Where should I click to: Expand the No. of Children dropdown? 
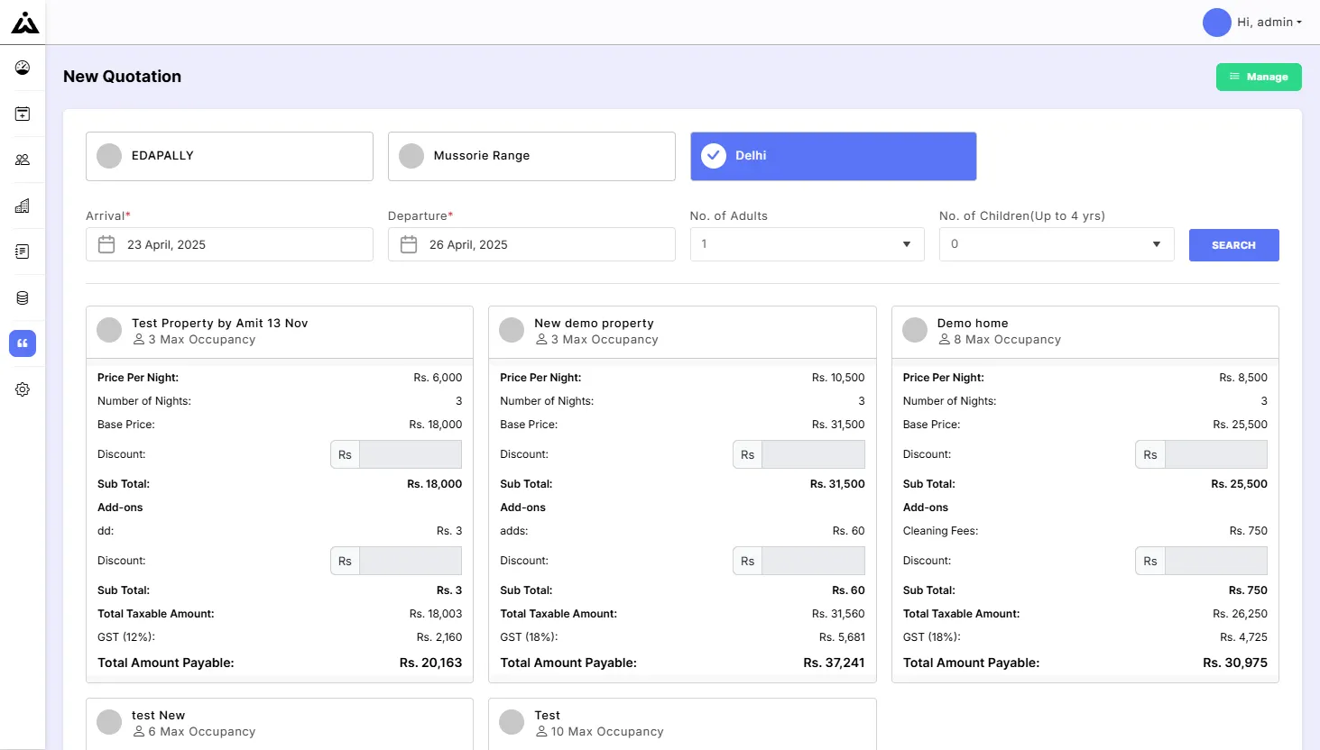click(x=1056, y=244)
